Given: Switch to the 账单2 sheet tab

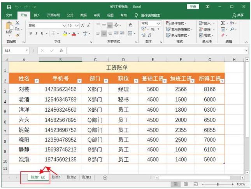Looking at the screenshot, I should 71,177.
